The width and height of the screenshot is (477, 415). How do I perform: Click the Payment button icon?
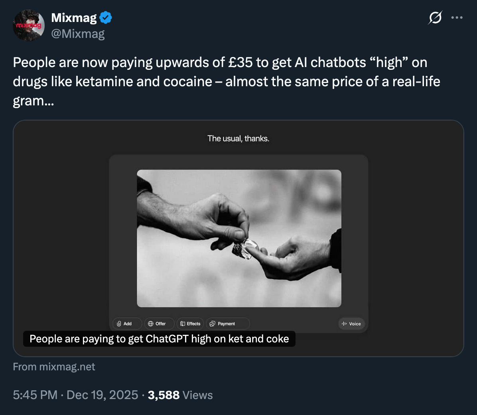[x=213, y=324]
